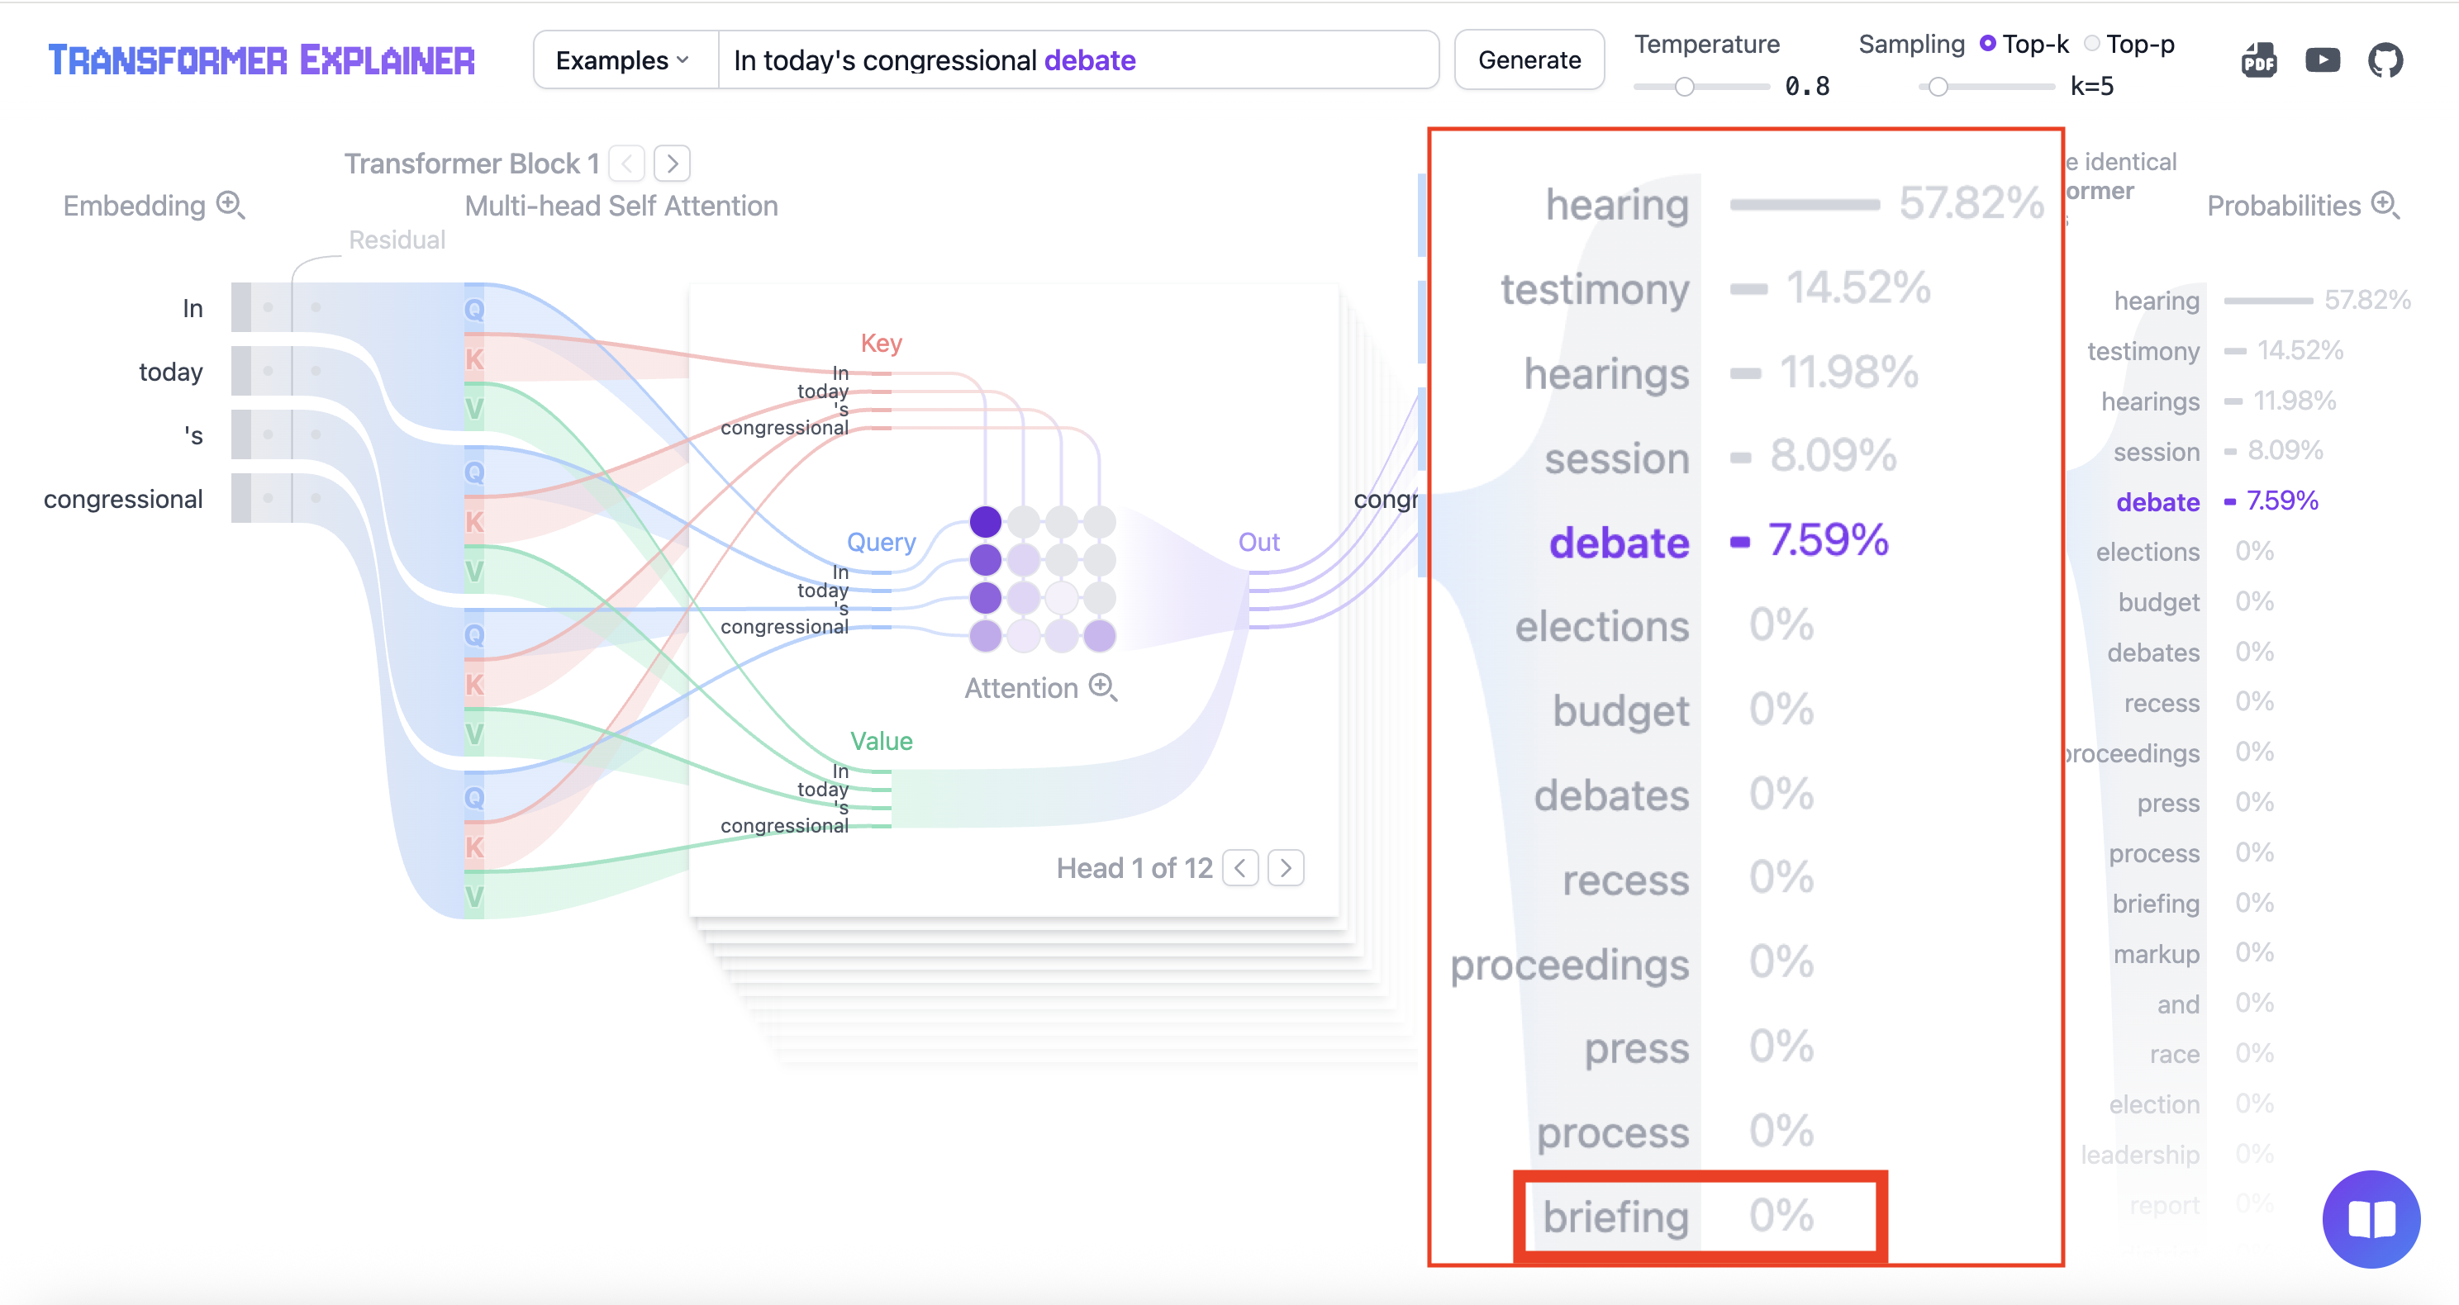Click the Embedding magnifier icon

230,205
